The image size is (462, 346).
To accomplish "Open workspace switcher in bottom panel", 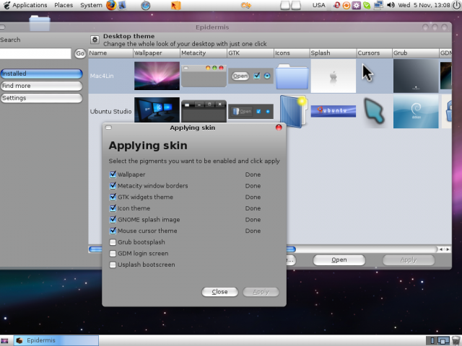I will 438,341.
